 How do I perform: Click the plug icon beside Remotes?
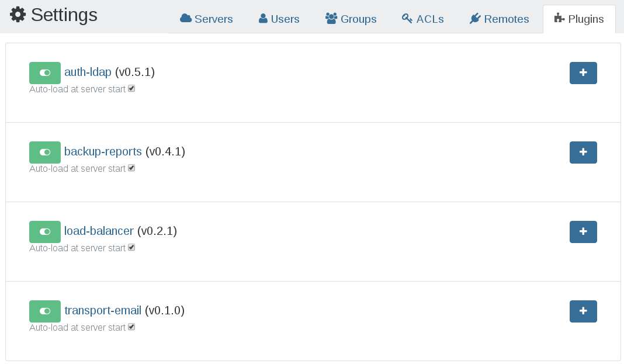[475, 18]
